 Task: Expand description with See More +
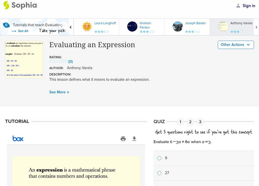(x=59, y=92)
